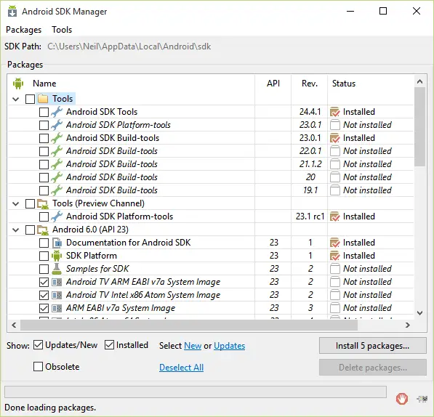
Task: Click Installed status icon for Android SDK Tools
Action: coord(335,112)
